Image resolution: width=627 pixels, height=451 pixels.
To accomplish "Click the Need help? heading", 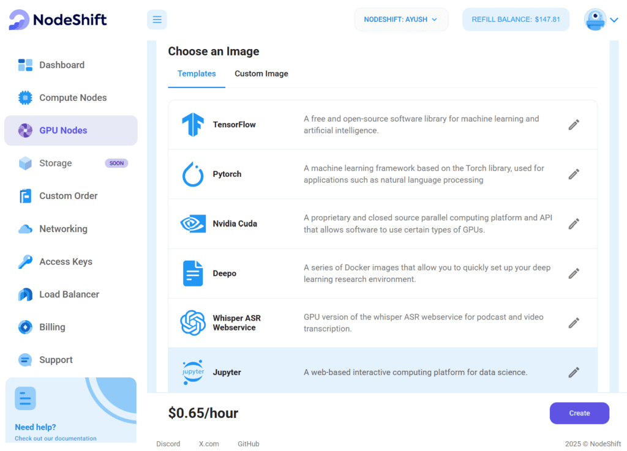I will [35, 427].
